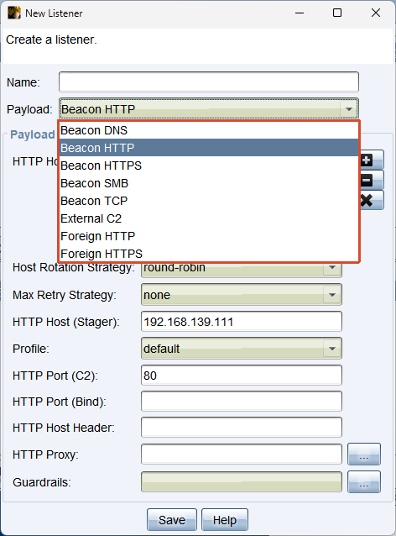This screenshot has width=396, height=536.
Task: Click the plus icon to add a host
Action: coord(372,160)
